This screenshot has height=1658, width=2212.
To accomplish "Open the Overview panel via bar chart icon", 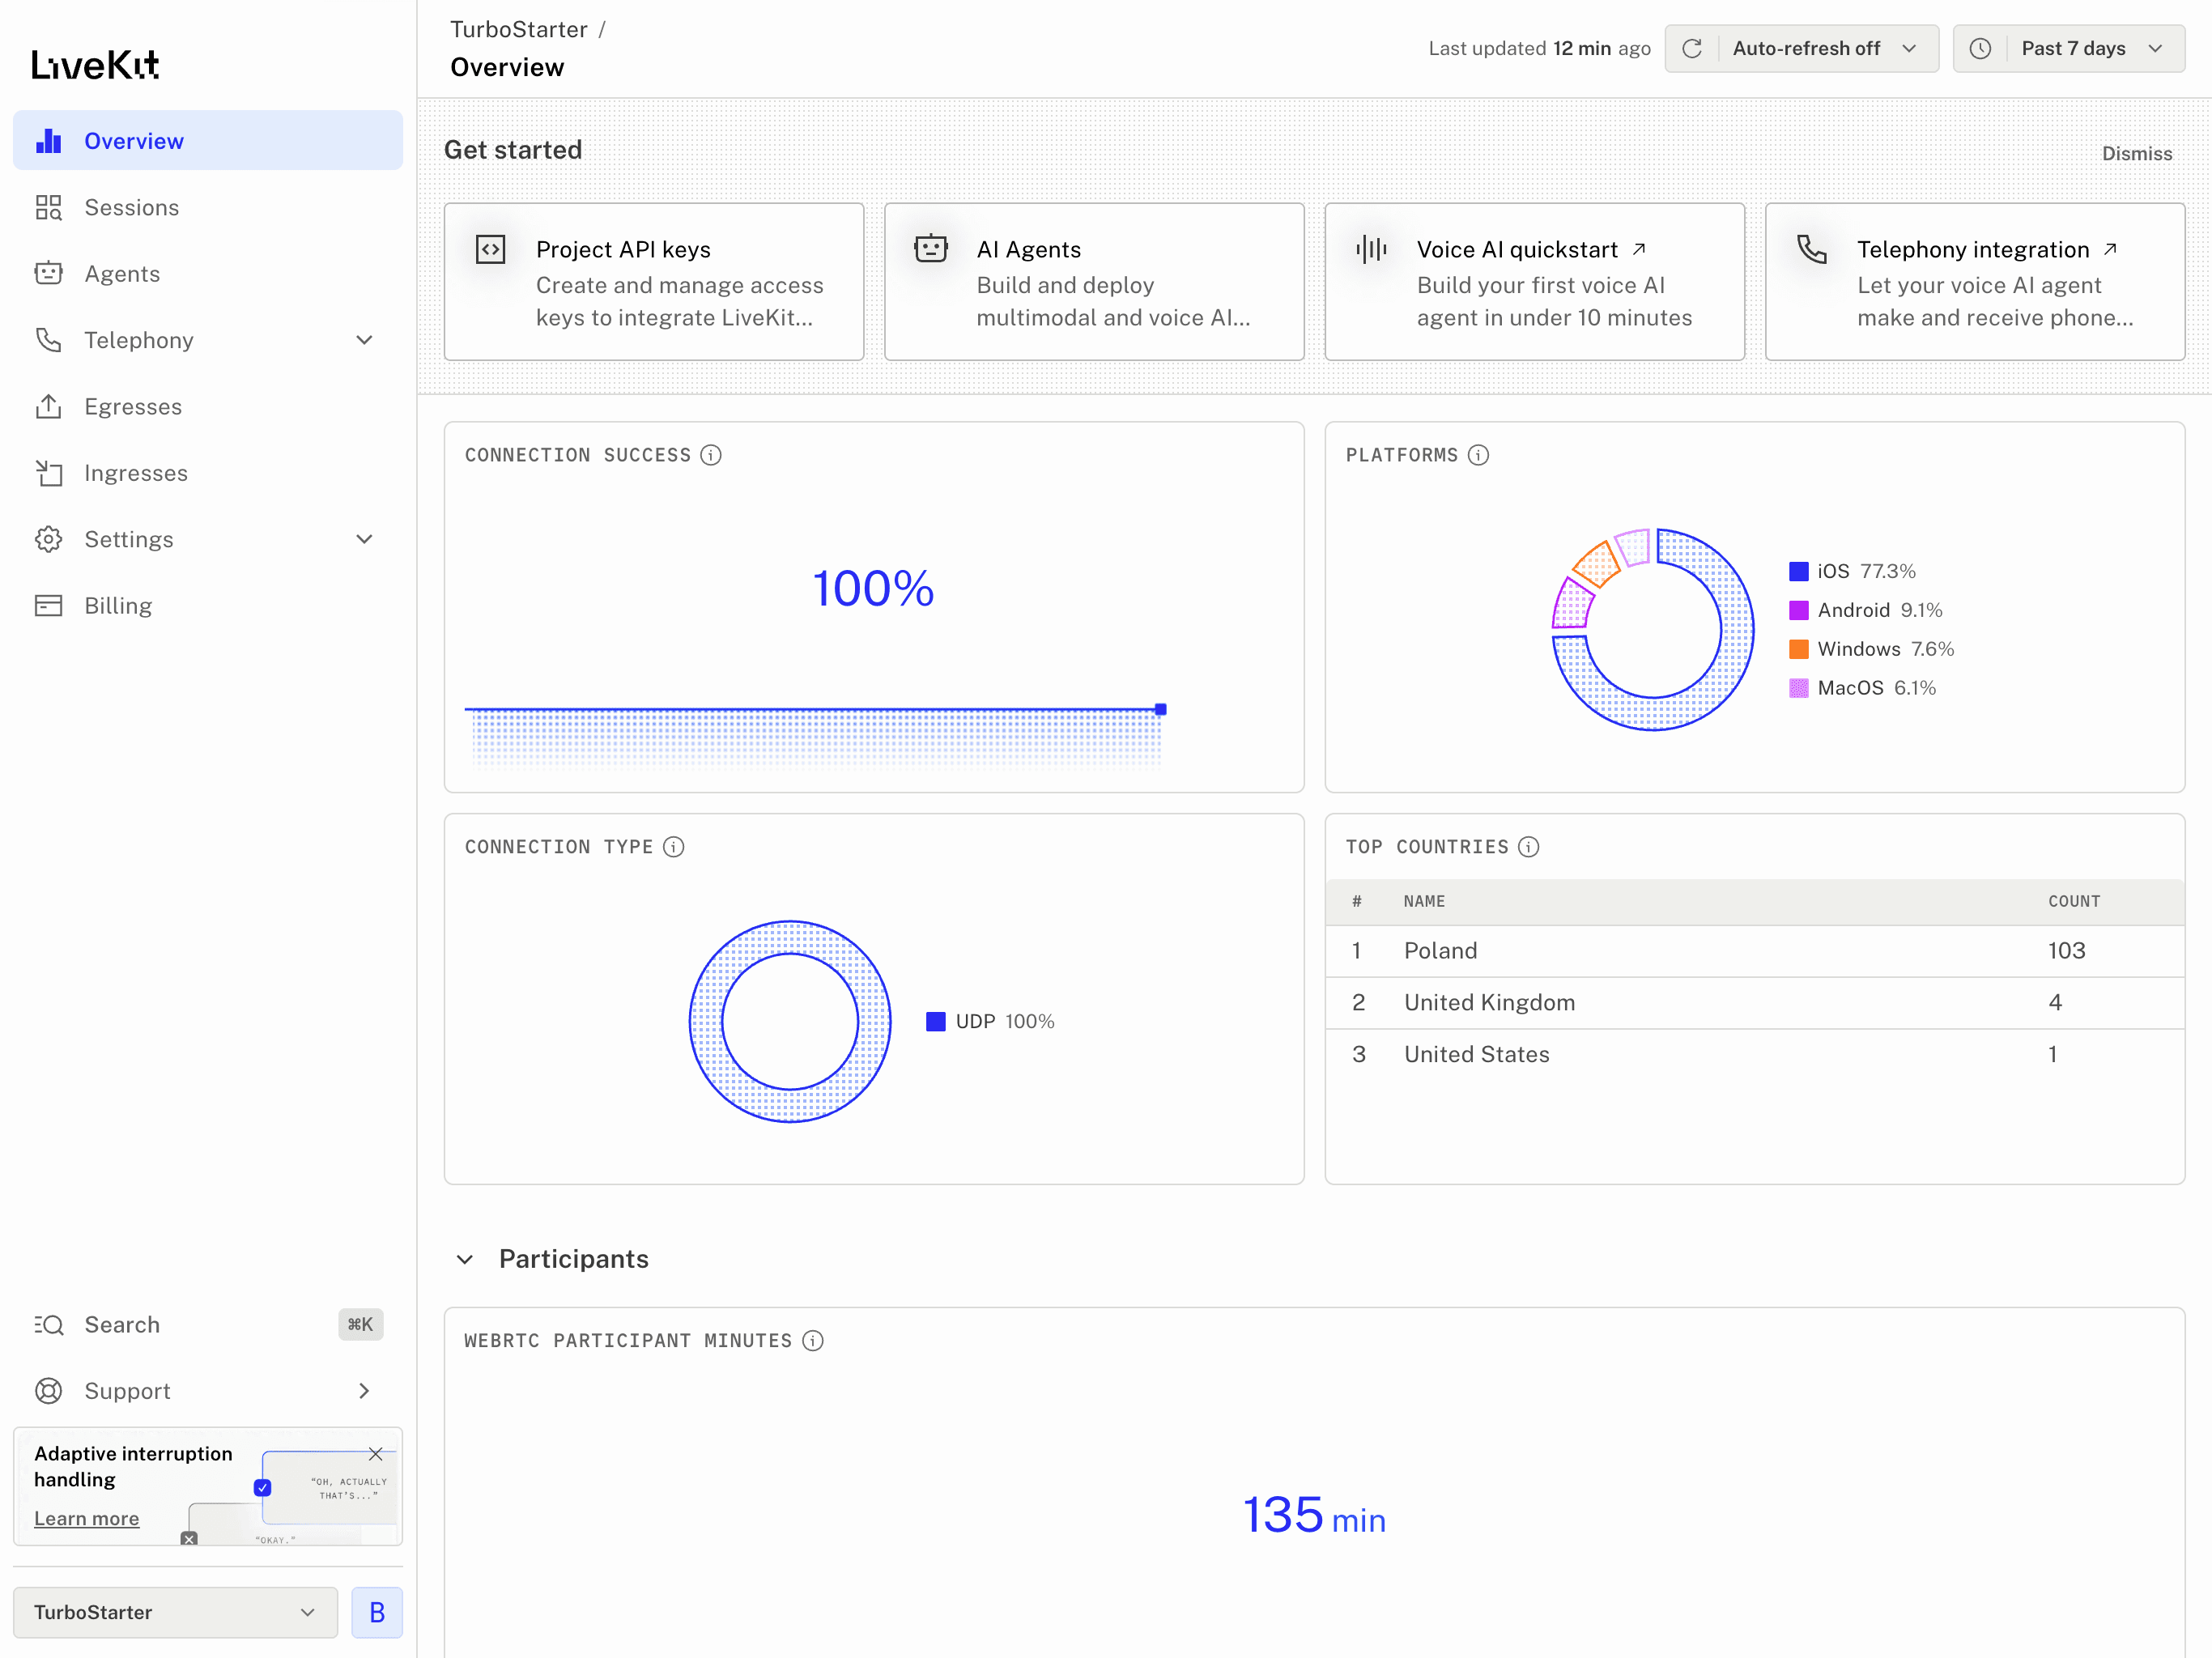I will pos(49,140).
